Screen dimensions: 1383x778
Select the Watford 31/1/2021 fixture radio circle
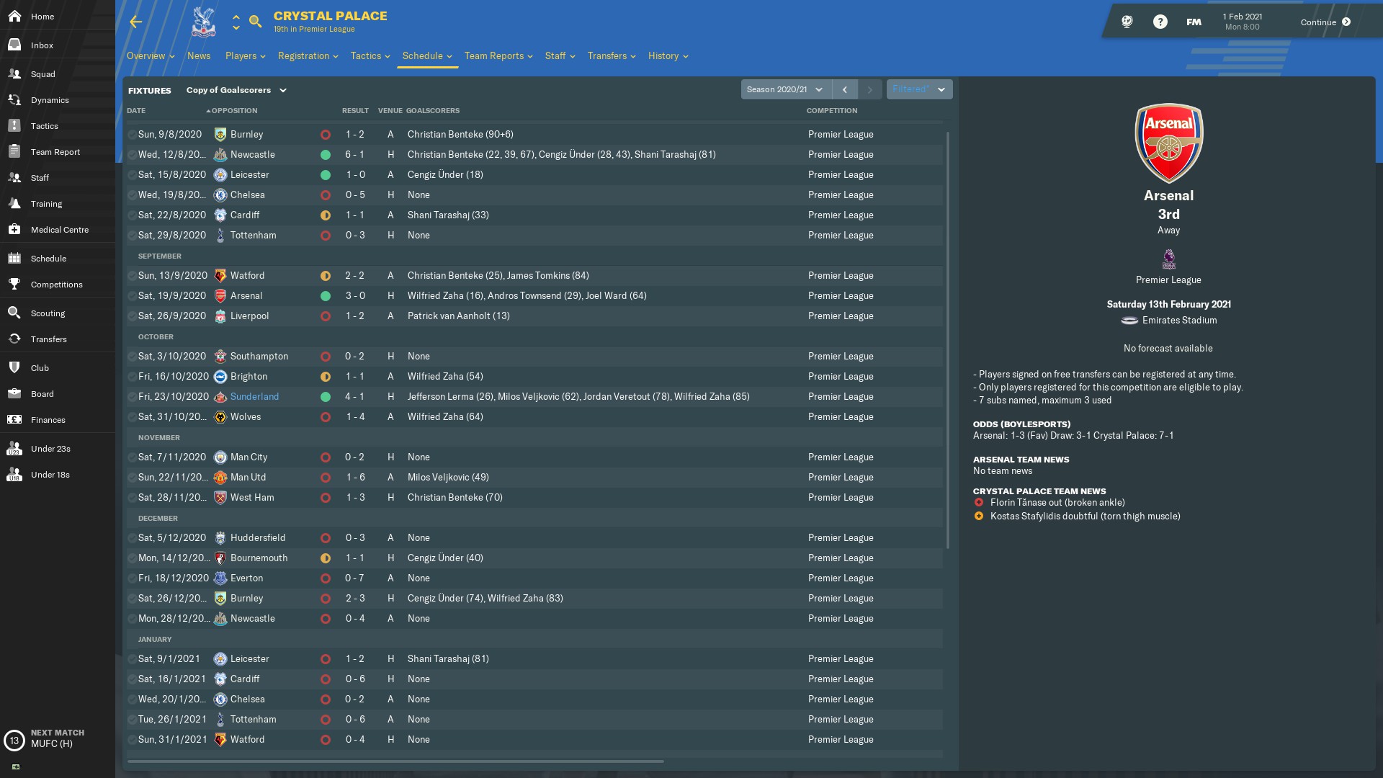132,740
